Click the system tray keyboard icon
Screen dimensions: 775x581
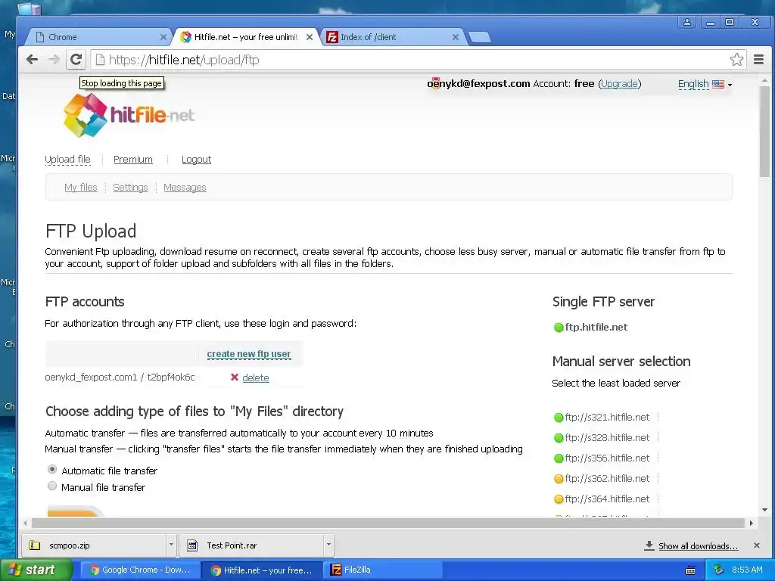690,570
